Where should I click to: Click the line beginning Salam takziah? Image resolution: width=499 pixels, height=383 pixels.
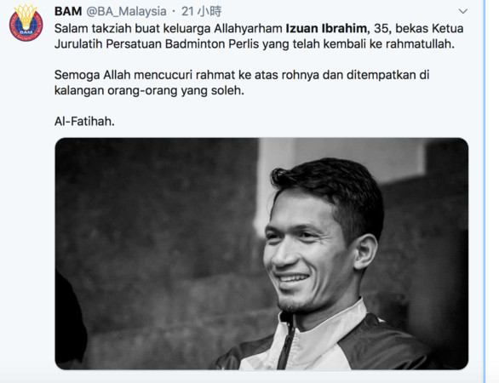[x=259, y=28]
